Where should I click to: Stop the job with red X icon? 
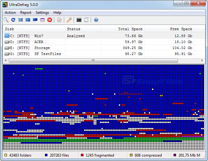click(50, 20)
